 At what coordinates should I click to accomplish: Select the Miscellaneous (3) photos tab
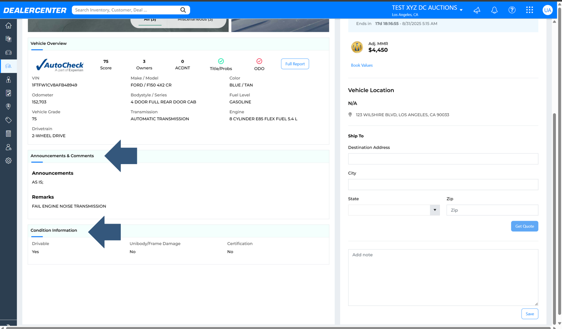195,20
